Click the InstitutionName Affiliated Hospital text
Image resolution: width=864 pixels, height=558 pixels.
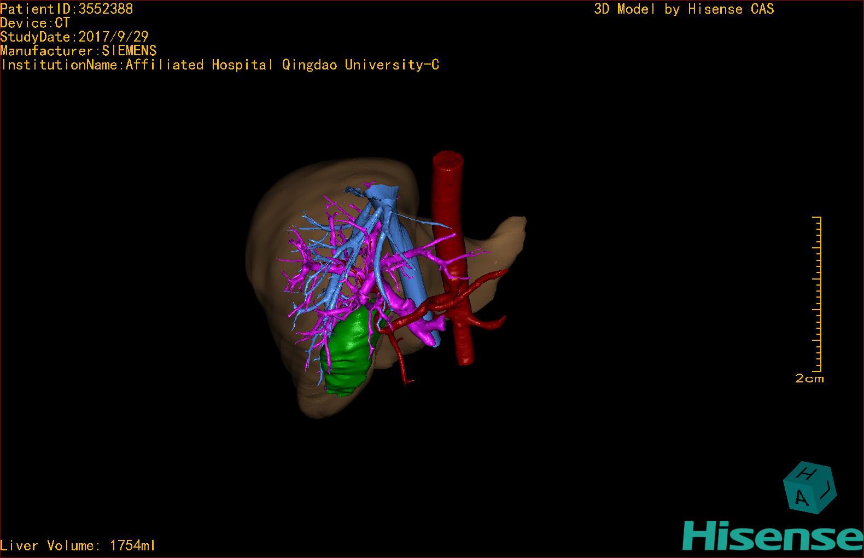click(x=220, y=65)
